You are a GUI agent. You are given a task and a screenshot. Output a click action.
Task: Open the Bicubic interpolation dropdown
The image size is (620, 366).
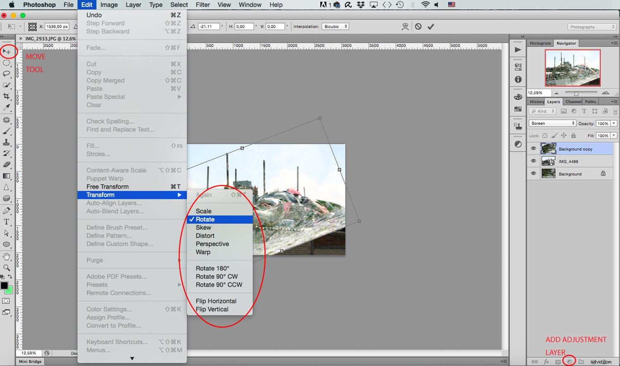tap(335, 26)
